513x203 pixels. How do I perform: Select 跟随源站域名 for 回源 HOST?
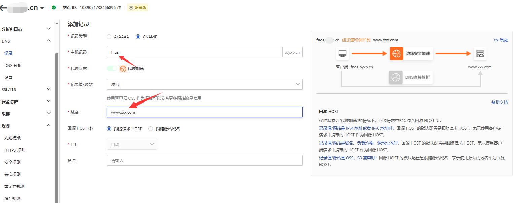point(151,128)
